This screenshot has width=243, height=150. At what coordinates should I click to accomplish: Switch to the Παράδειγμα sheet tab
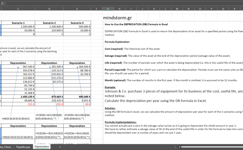pos(23,147)
